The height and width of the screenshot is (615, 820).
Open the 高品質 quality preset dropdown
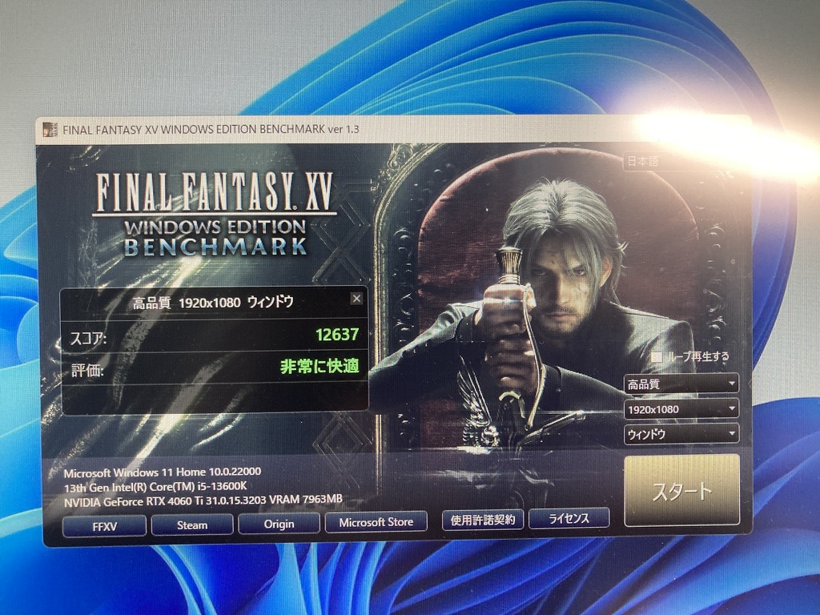point(681,384)
